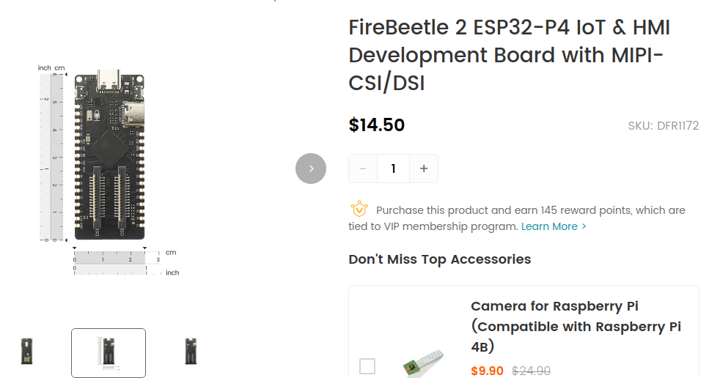Viewport: 720px width, 378px height.
Task: Click the chevron after Learn More
Action: pyautogui.click(x=584, y=226)
